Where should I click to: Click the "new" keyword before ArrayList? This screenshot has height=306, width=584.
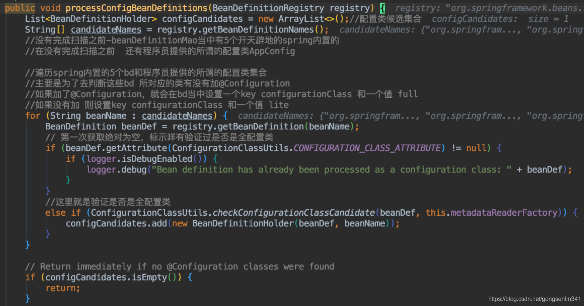pyautogui.click(x=266, y=19)
